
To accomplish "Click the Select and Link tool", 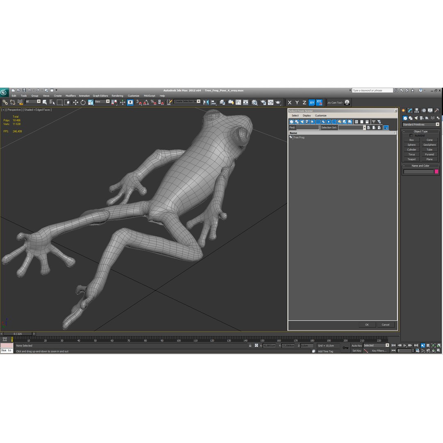I will pos(5,102).
